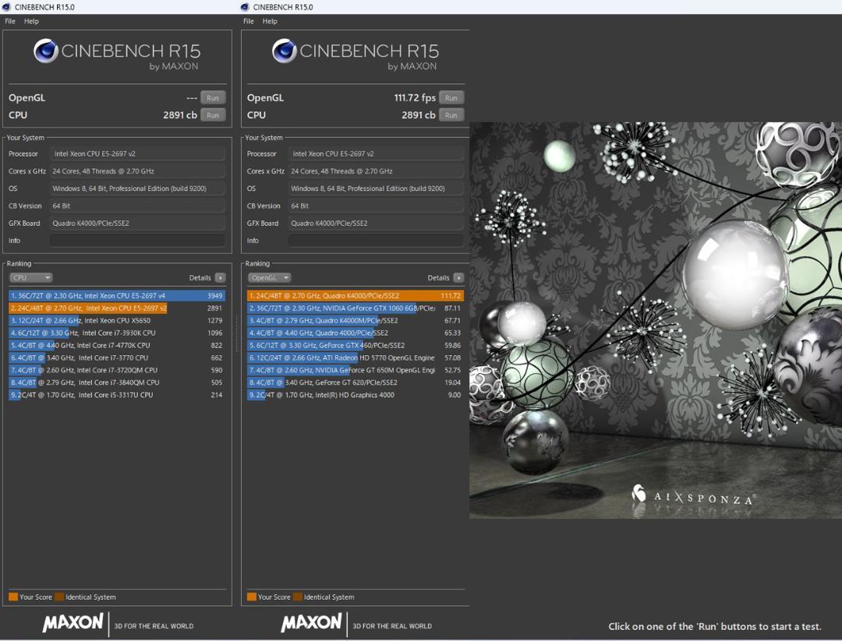
Task: Select ranking row 36C/72T Xeon E5-2697 v4
Action: (116, 295)
